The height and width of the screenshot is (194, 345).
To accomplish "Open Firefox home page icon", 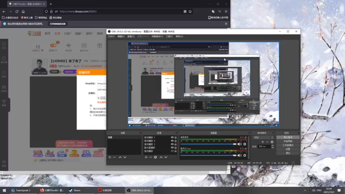I will tap(23, 12).
